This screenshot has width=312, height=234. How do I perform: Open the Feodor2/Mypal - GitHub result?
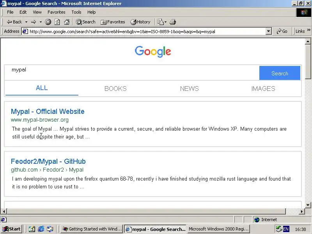click(x=48, y=161)
